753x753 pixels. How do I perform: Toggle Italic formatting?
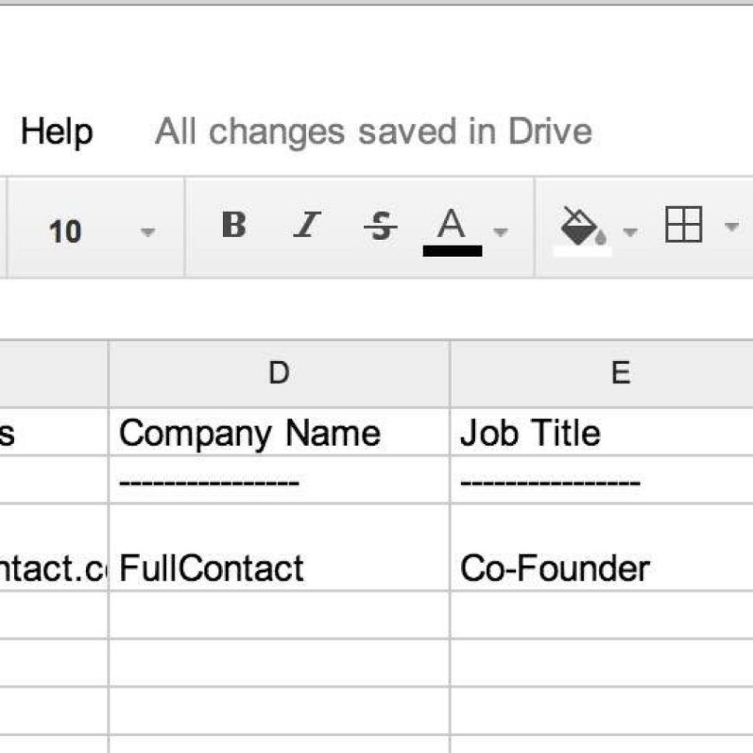click(307, 226)
